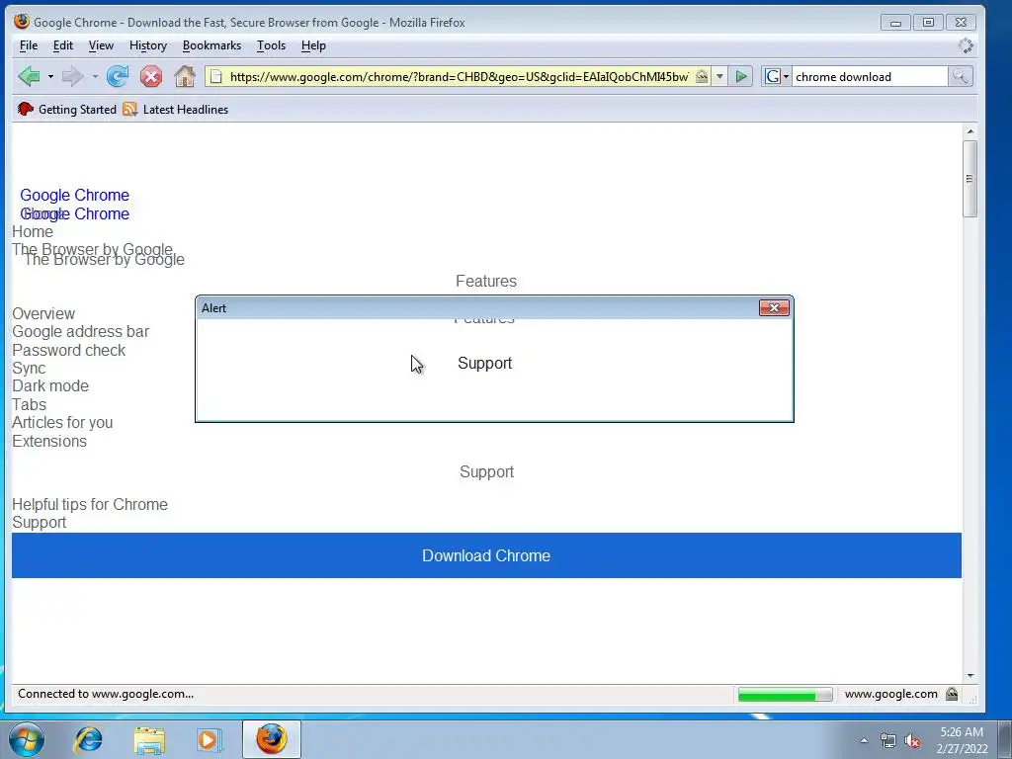Click the Overview link
Screen dimensions: 1012x759
[x=43, y=313]
